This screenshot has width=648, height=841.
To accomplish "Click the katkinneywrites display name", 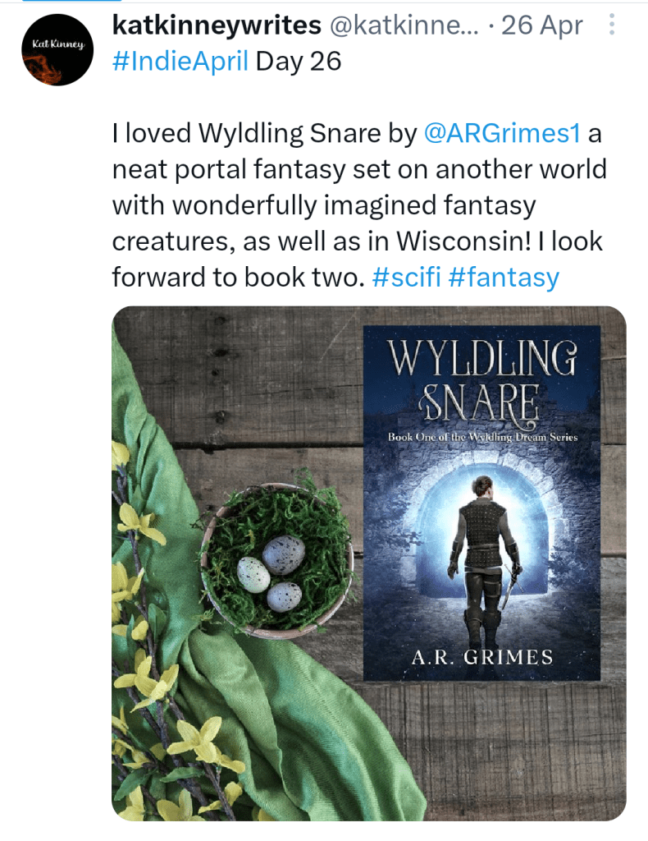I will (x=216, y=26).
